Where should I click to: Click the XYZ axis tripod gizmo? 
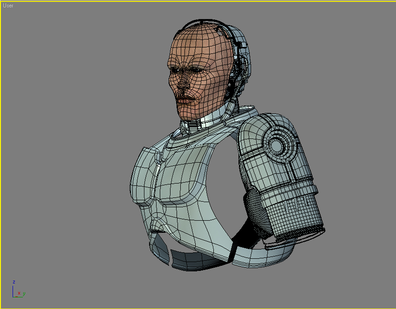pyautogui.click(x=19, y=289)
